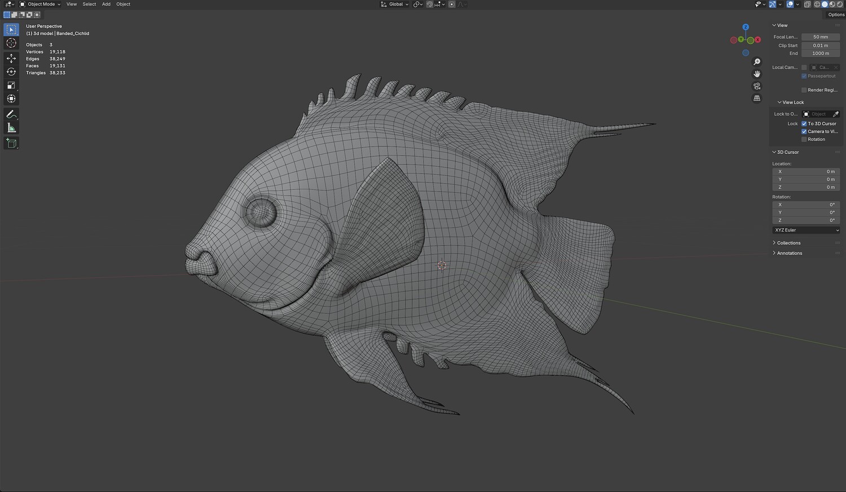Pick the Rotate tool

pos(11,72)
